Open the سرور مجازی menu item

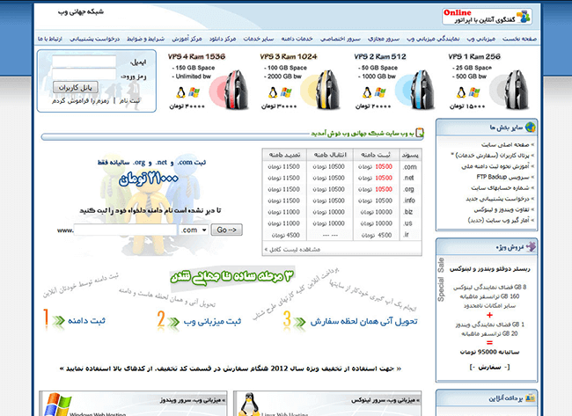point(384,39)
